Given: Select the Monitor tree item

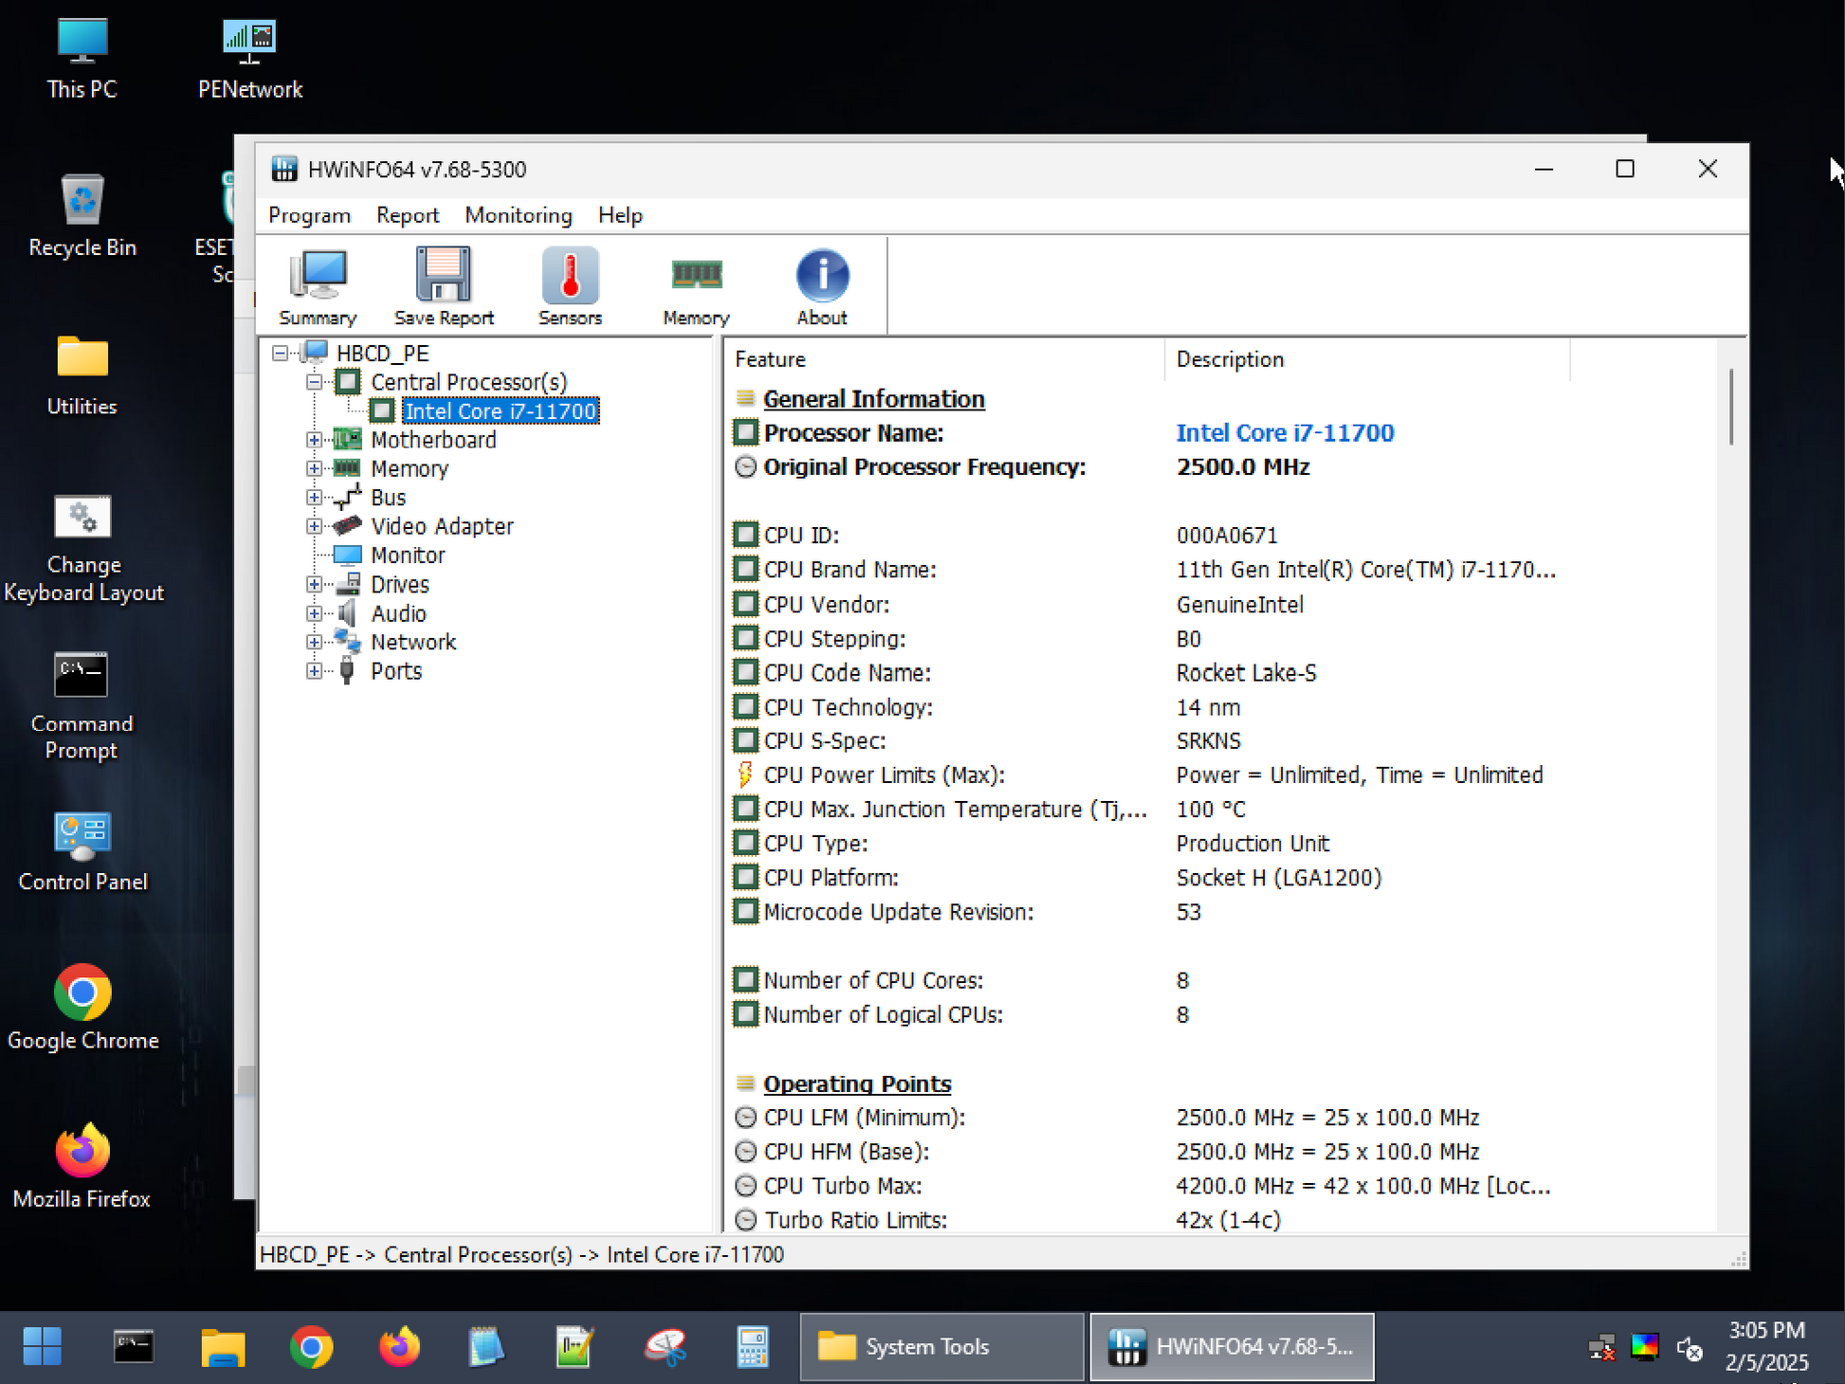Looking at the screenshot, I should pyautogui.click(x=407, y=555).
